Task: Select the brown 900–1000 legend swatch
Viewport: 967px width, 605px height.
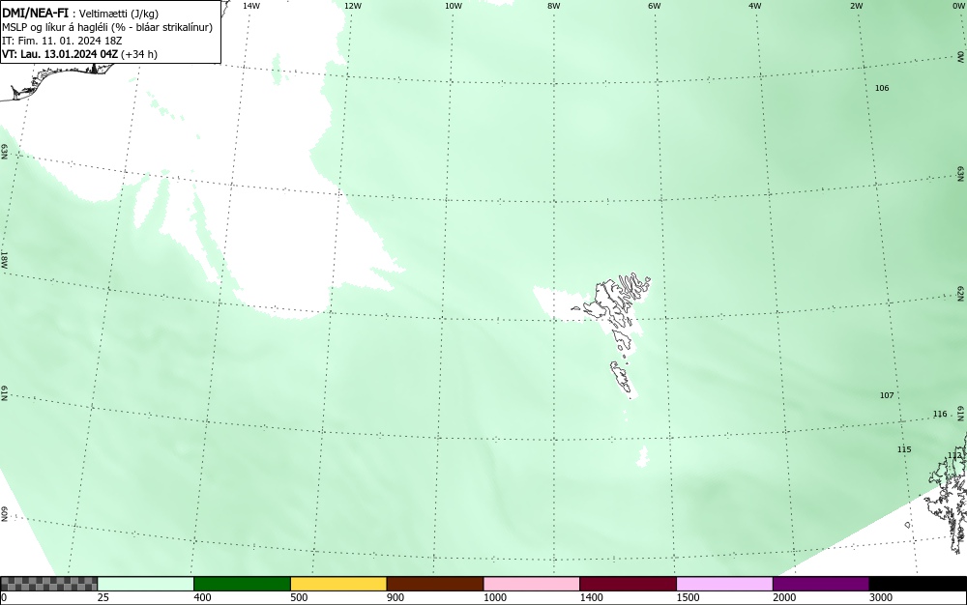Action: click(435, 584)
